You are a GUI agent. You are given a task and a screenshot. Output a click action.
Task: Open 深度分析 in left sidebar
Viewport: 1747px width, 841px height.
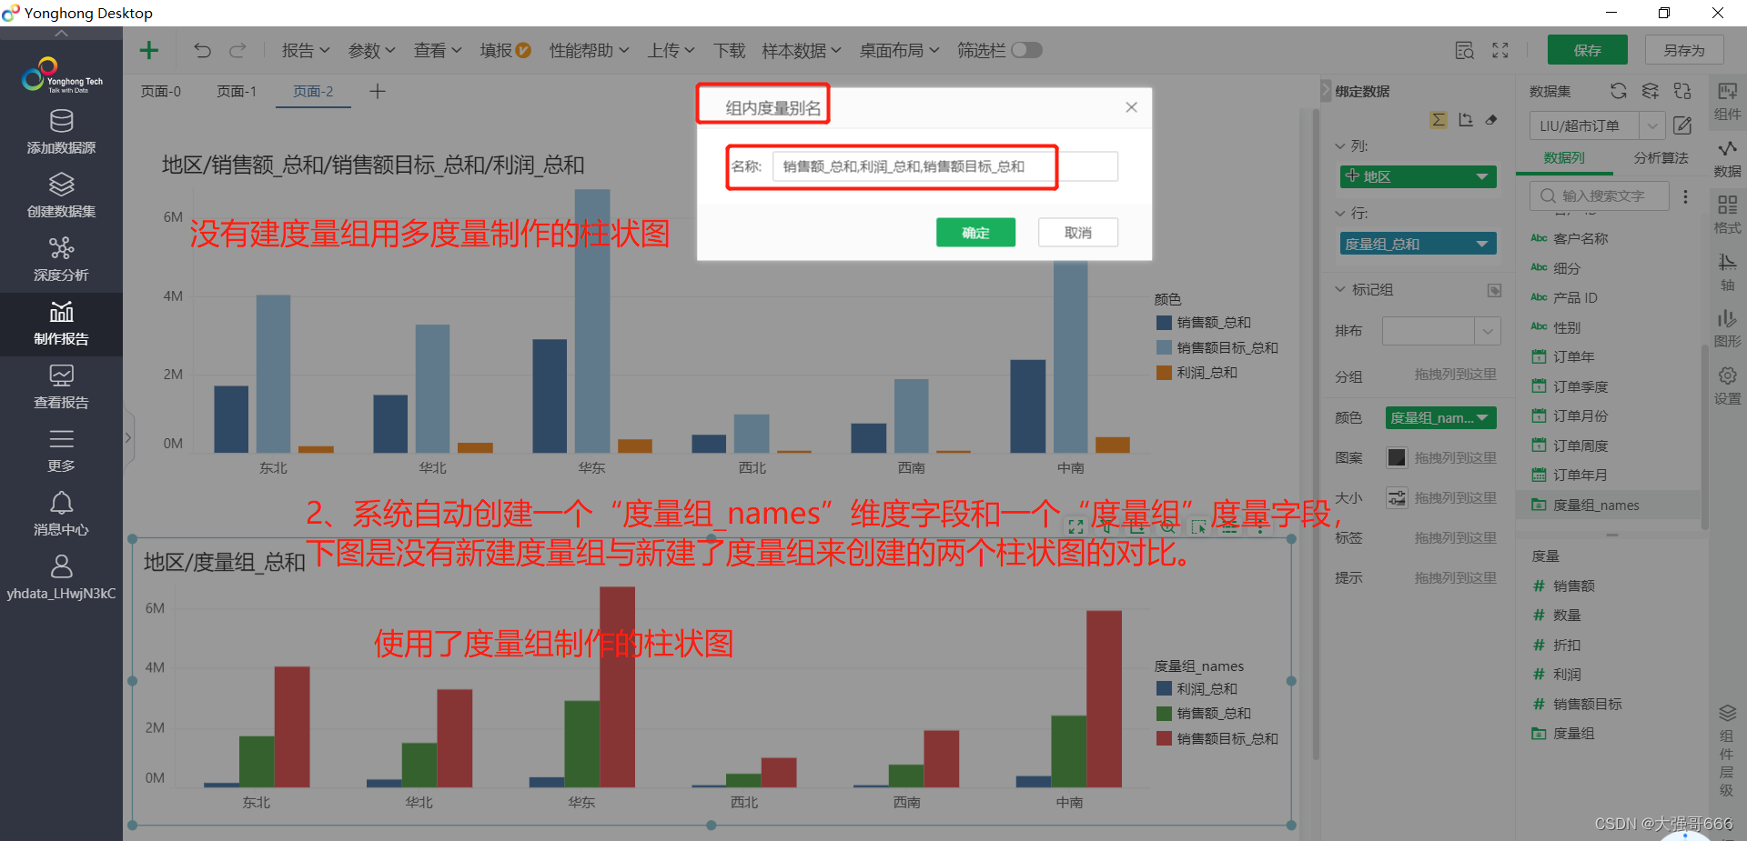tap(61, 260)
